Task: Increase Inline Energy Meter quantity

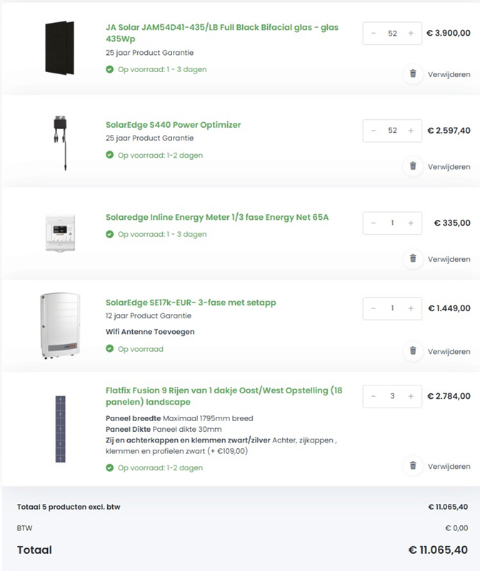Action: coord(411,223)
